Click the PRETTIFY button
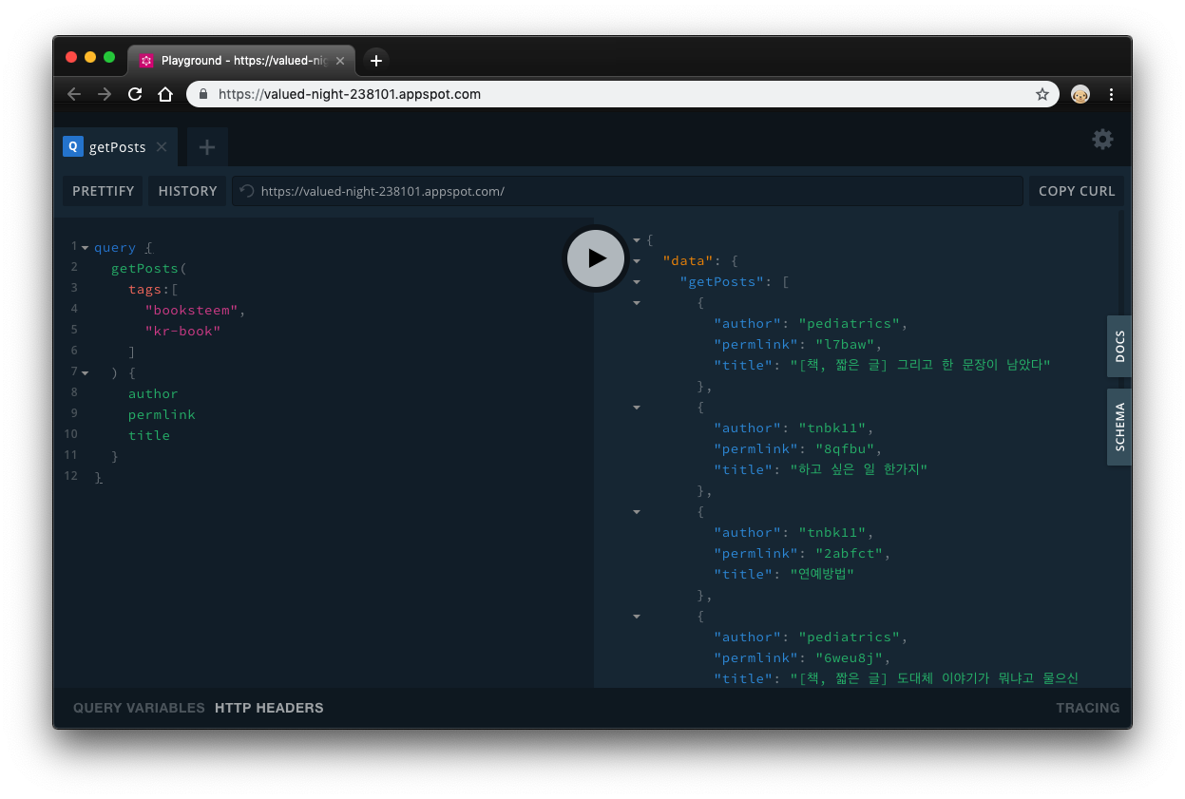This screenshot has width=1185, height=799. 104,191
